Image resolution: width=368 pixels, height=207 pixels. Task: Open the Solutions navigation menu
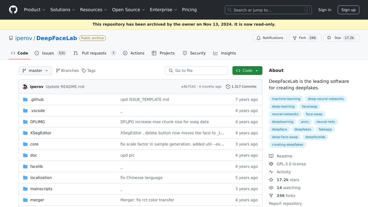(x=63, y=10)
